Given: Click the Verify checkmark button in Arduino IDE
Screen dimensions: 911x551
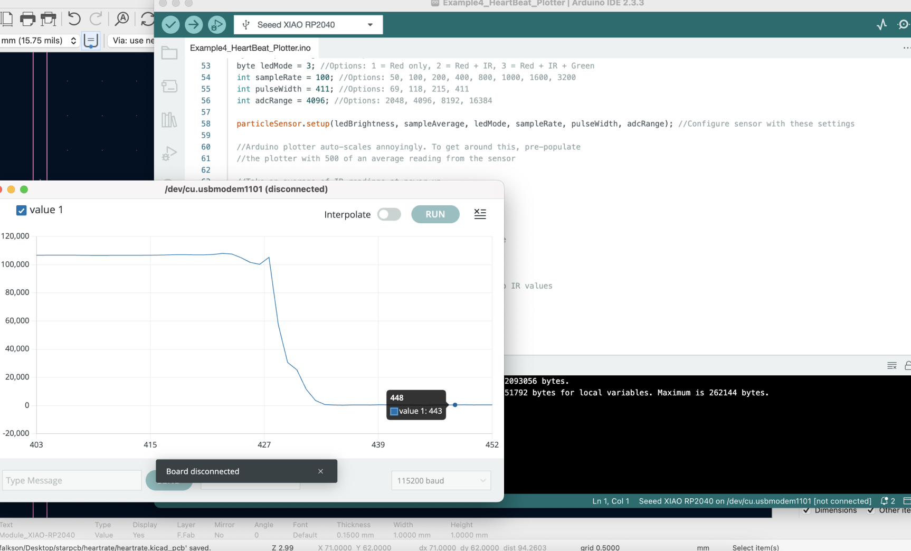Looking at the screenshot, I should (170, 24).
